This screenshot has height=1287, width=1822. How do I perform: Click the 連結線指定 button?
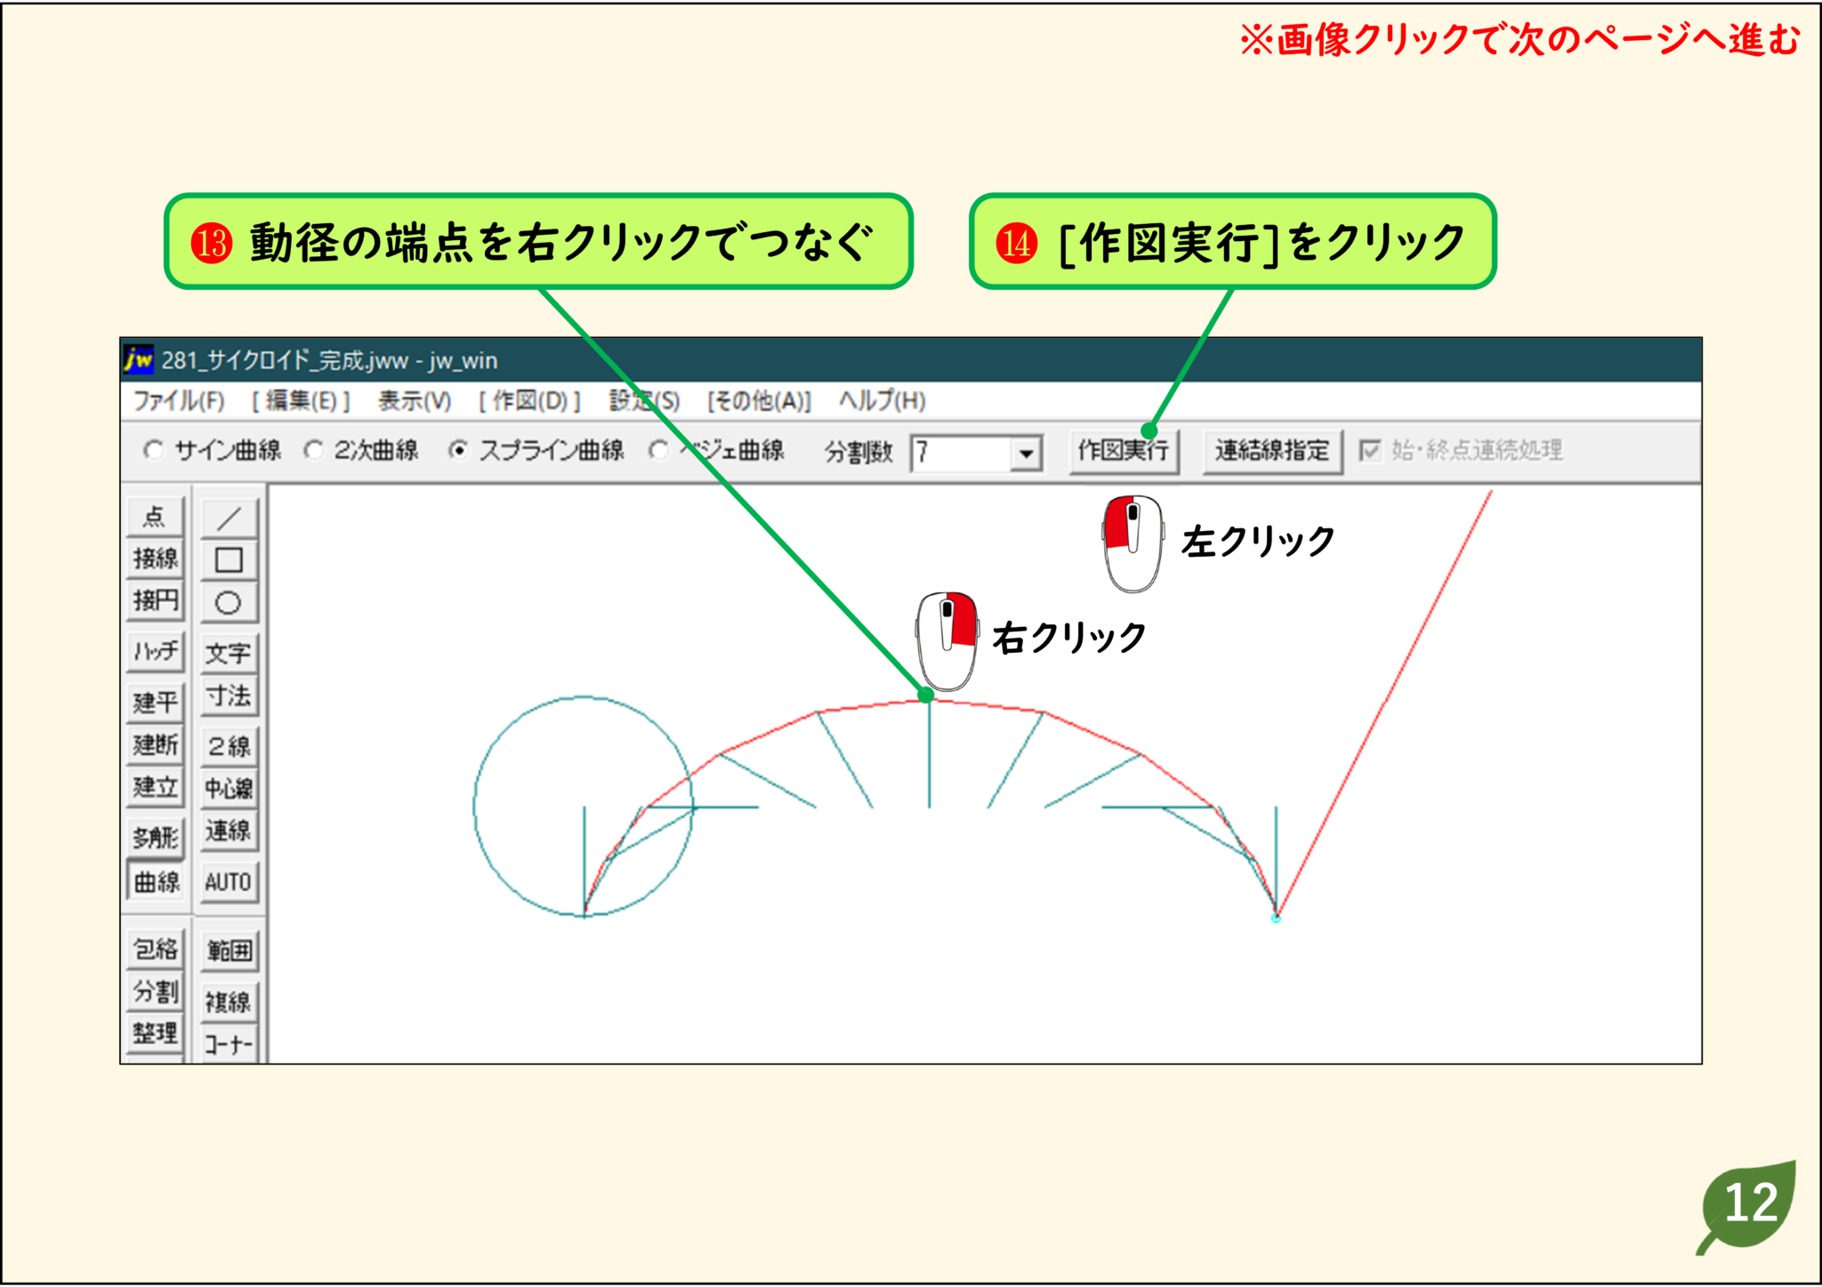pyautogui.click(x=1272, y=451)
